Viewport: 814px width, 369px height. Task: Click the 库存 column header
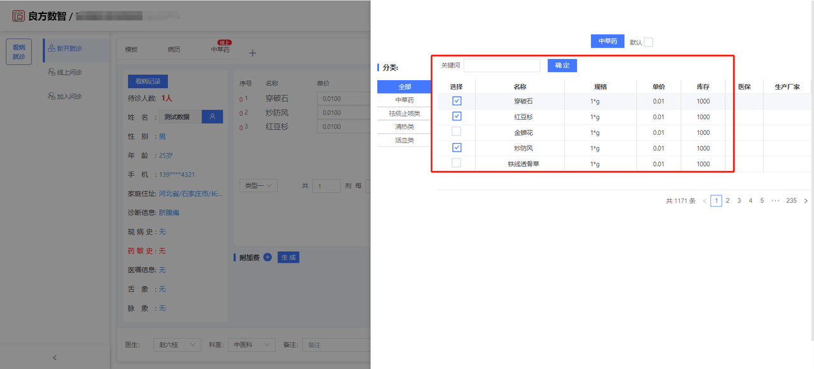click(703, 87)
